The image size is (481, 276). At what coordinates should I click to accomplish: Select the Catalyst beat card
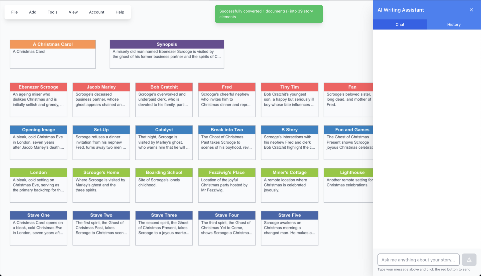164,143
